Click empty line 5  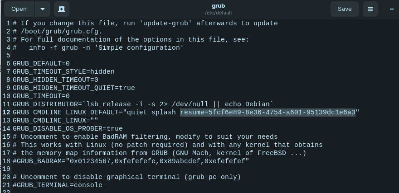(x=204, y=56)
